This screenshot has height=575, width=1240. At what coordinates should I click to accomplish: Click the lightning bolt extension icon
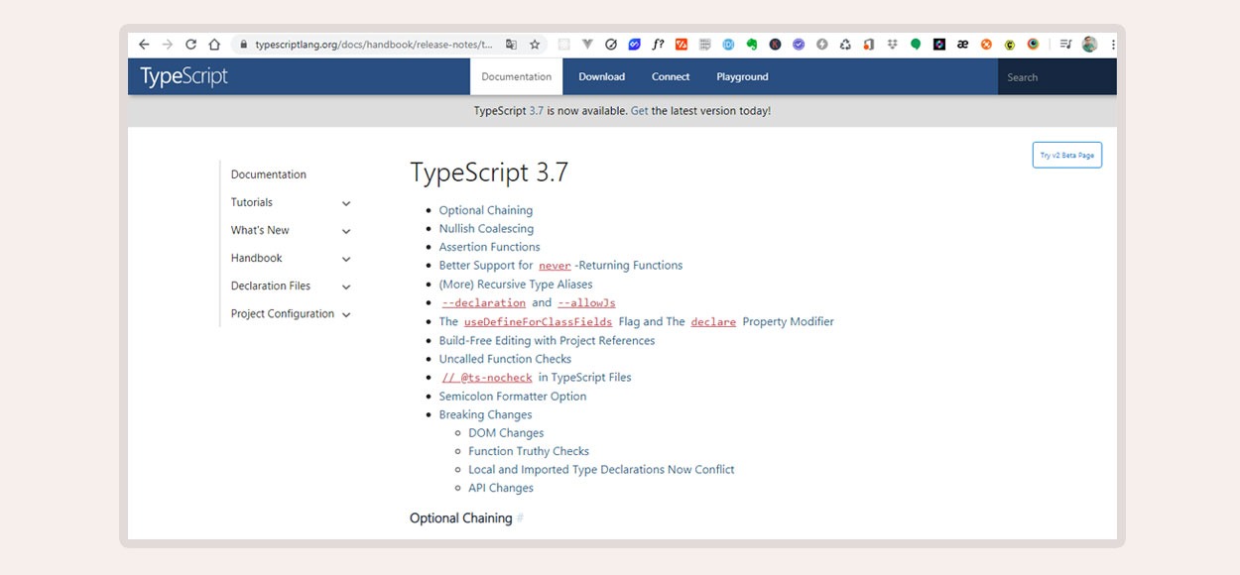click(822, 45)
